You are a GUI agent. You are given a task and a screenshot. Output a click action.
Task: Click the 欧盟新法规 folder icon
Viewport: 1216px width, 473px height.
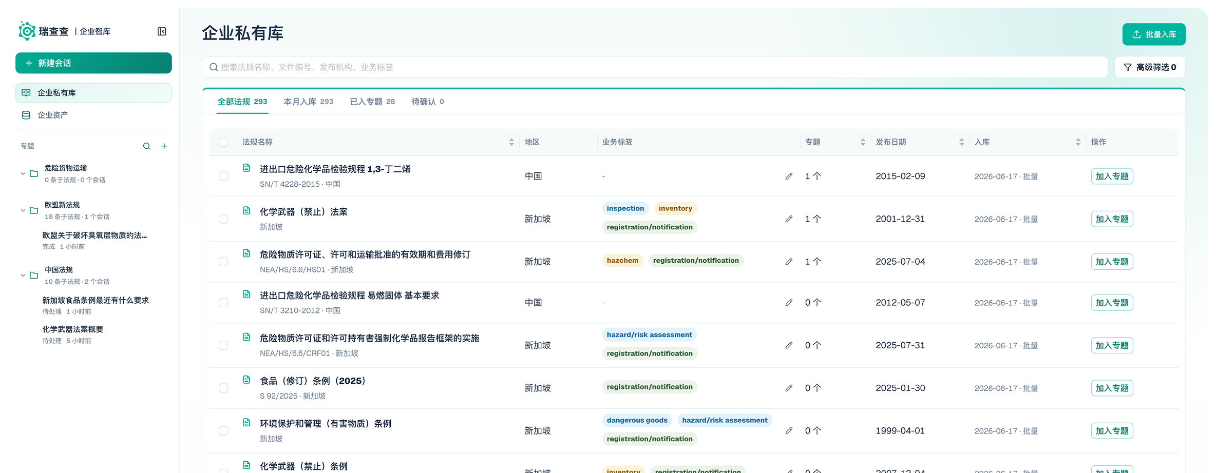pos(34,210)
